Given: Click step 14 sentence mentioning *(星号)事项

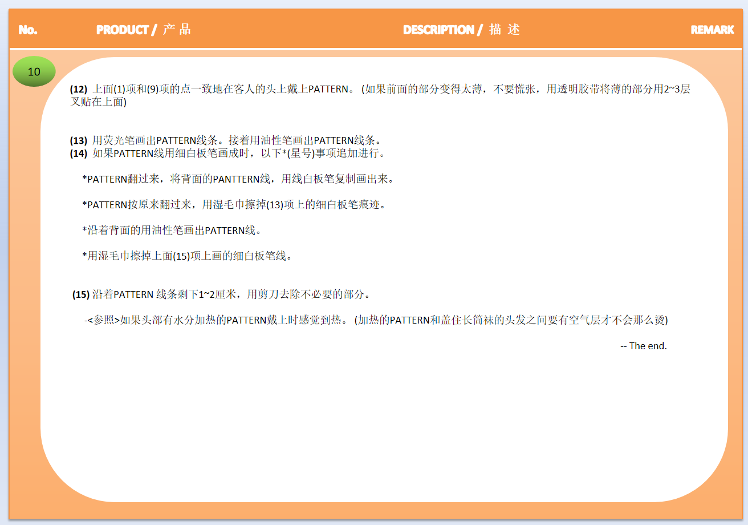Looking at the screenshot, I should click(239, 153).
